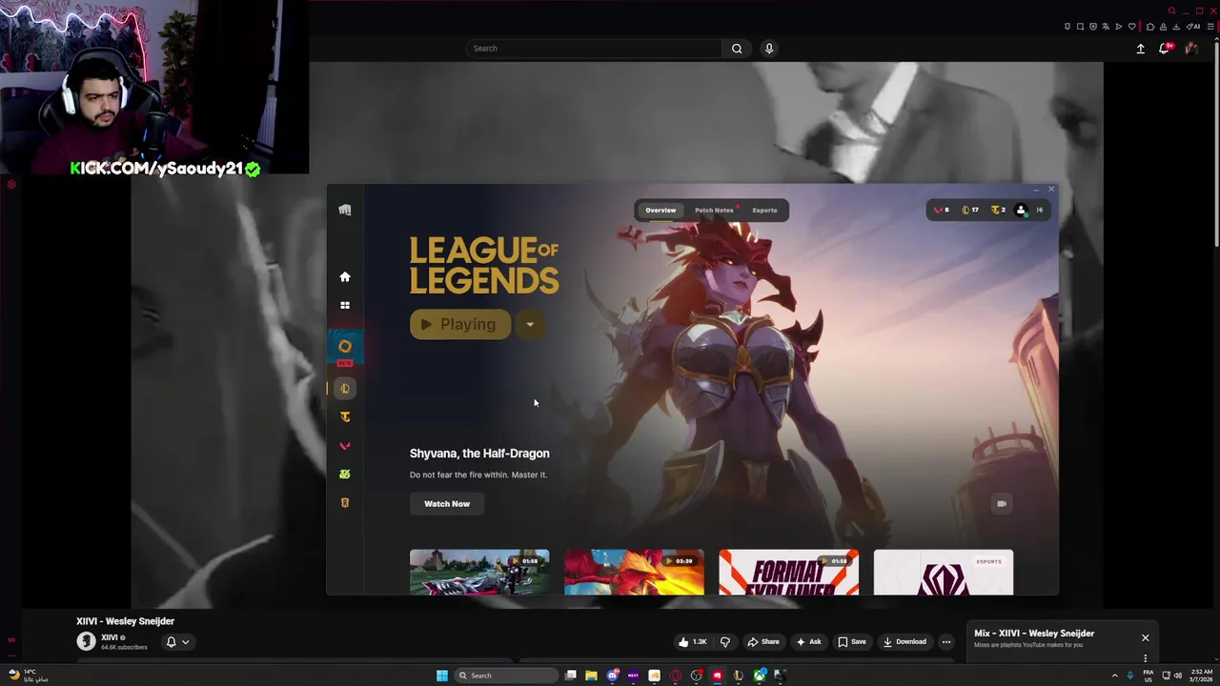Screen dimensions: 1220x686
Task: Open browser easy setup sliders icon
Action: pos(1210,27)
